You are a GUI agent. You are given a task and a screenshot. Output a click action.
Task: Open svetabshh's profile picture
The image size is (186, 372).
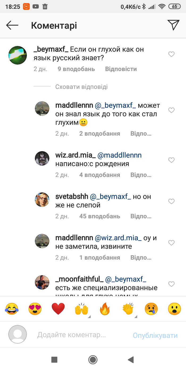[x=42, y=200]
